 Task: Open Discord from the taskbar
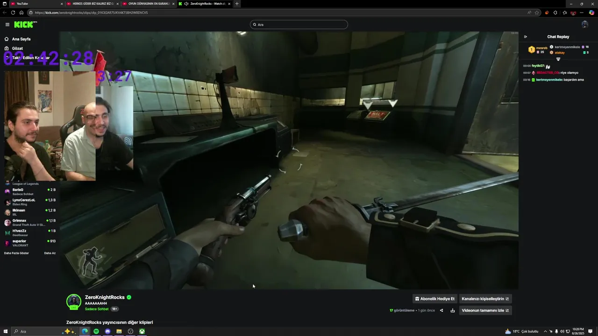click(x=108, y=331)
